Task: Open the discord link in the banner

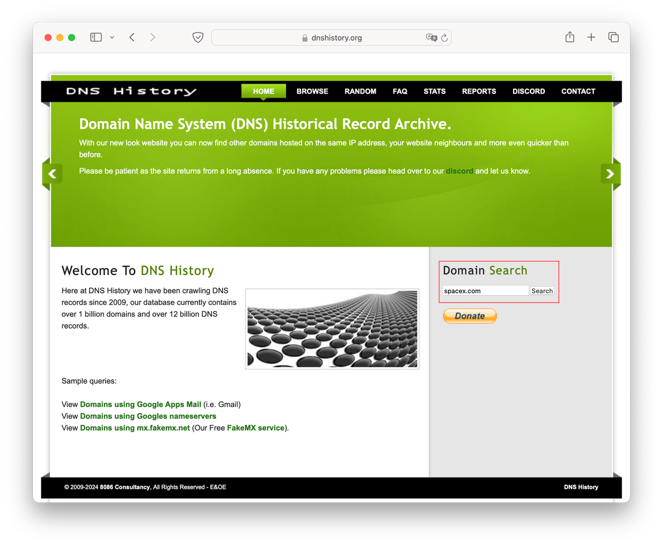Action: point(459,171)
